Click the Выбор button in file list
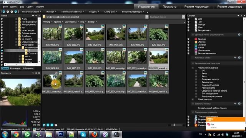This screenshot has width=246, height=138. tap(92, 22)
